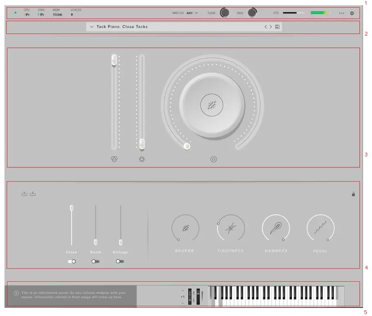
Task: Click the PAN knob
Action: pyautogui.click(x=252, y=13)
